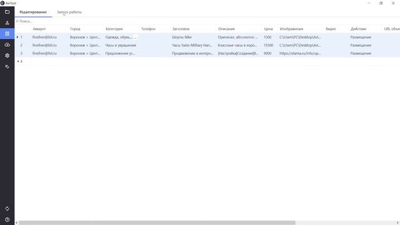Click Размещение action in price 15500 row
The height and width of the screenshot is (225, 400).
[x=361, y=45]
